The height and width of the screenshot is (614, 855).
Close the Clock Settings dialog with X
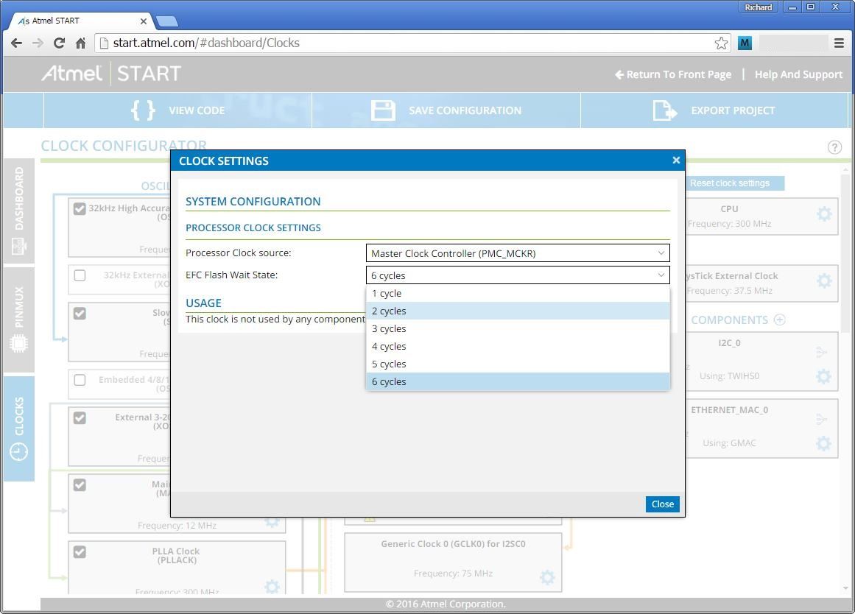(x=676, y=160)
